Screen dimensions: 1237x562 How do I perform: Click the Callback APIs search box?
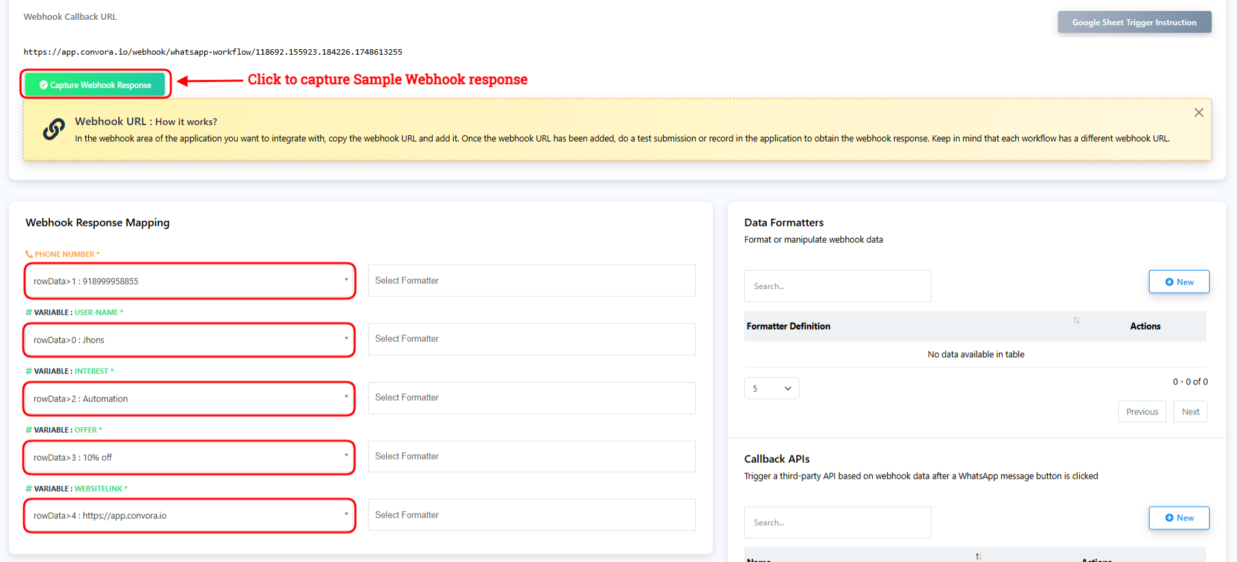pos(837,522)
